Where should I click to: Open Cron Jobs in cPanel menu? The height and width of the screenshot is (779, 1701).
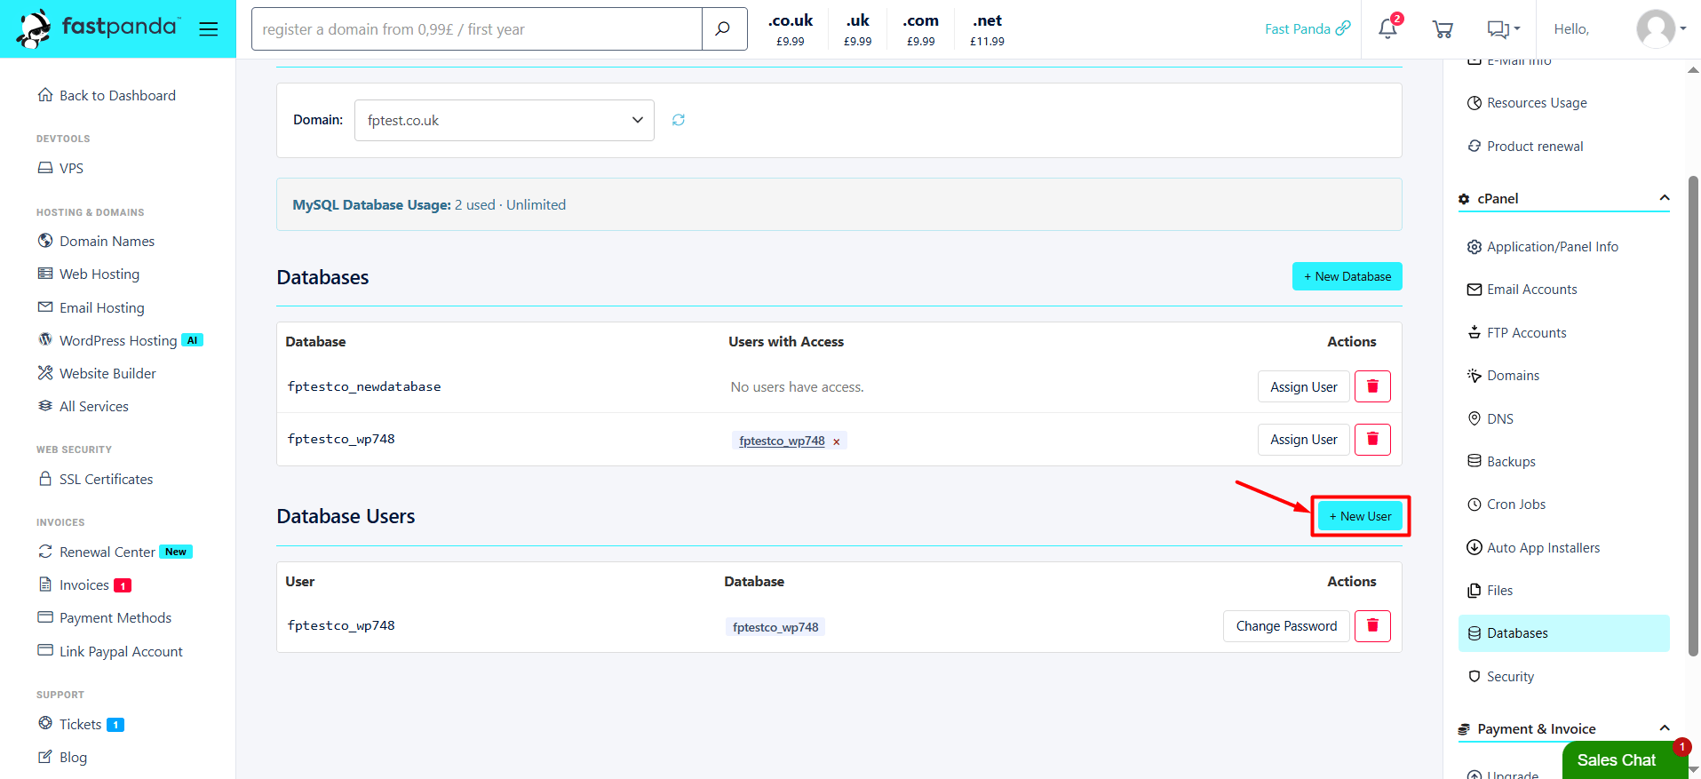pyautogui.click(x=1506, y=505)
